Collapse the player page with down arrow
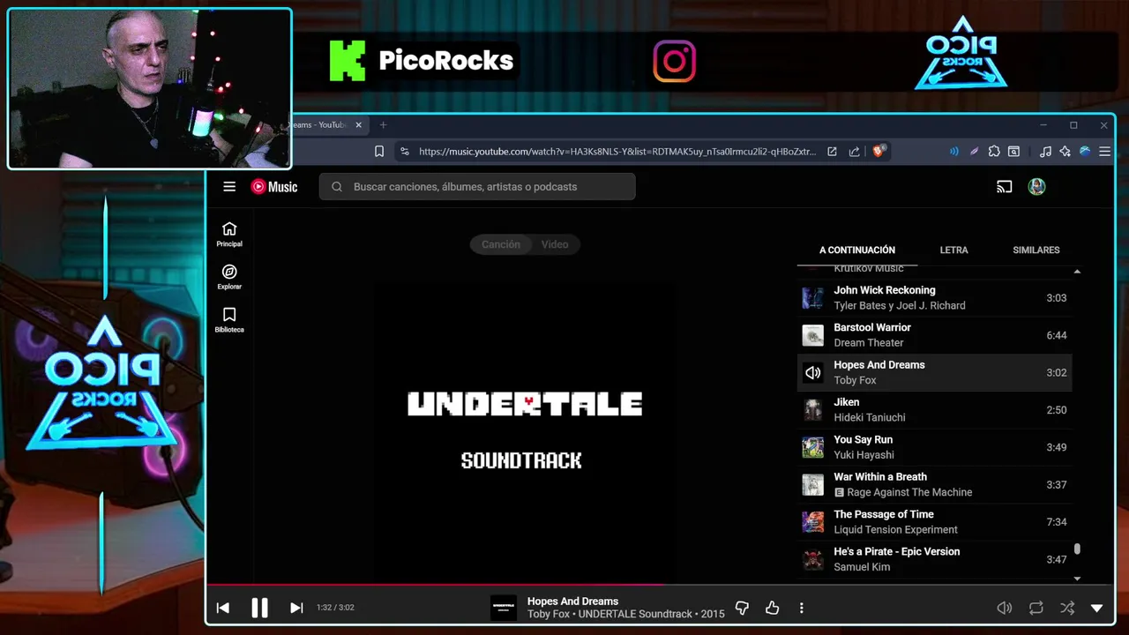This screenshot has width=1129, height=635. (1096, 608)
